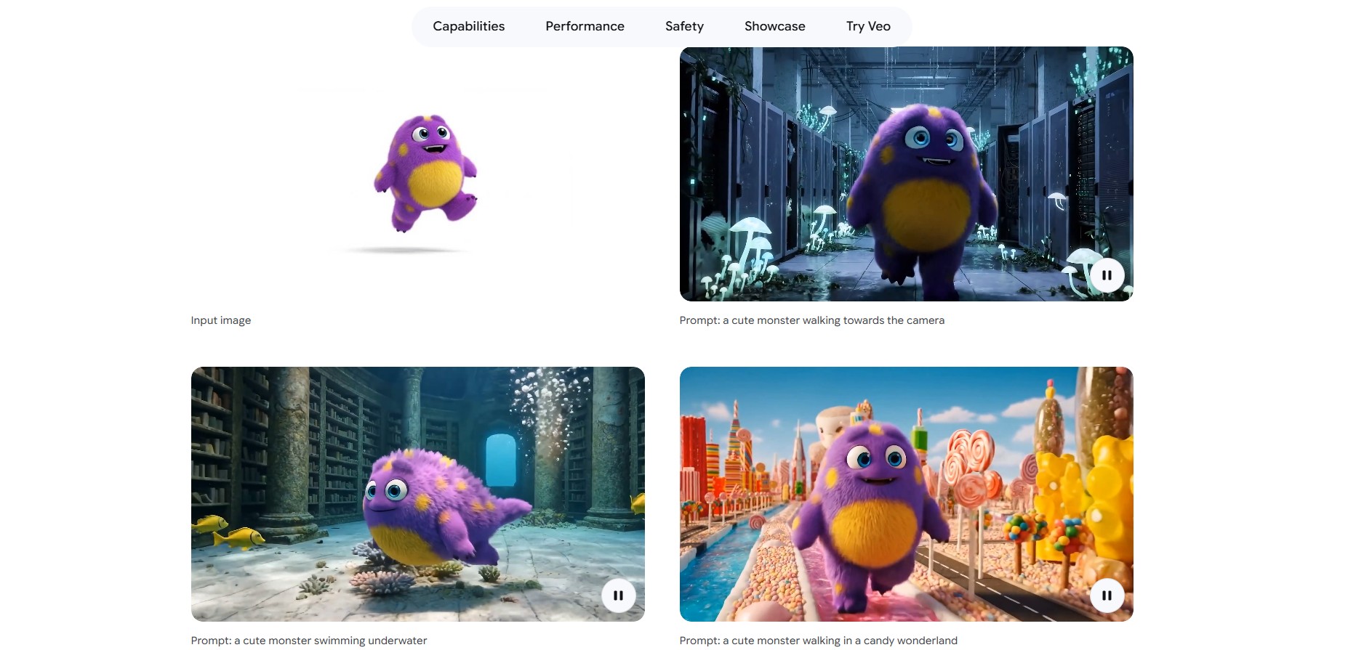Switch to the Performance section
1348x650 pixels.
pyautogui.click(x=585, y=26)
